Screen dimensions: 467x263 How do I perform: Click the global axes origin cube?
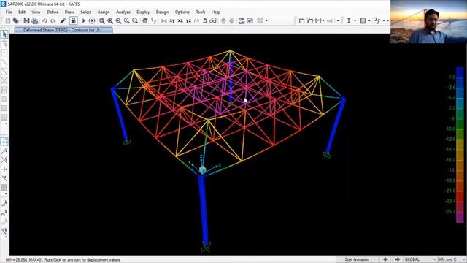pos(203,169)
